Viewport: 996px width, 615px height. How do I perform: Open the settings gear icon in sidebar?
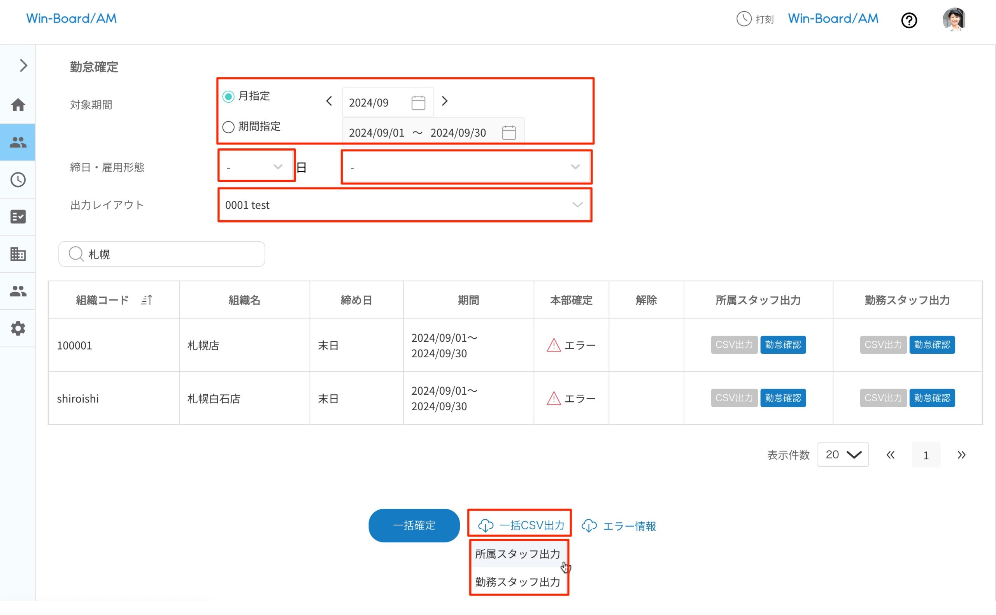pyautogui.click(x=18, y=329)
